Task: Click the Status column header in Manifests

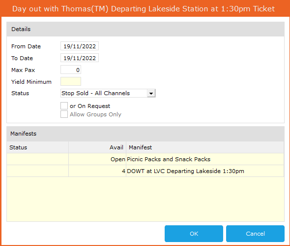Action: (37, 147)
